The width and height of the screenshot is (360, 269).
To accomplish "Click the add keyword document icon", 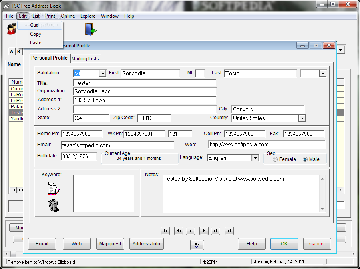I will coord(53,189).
